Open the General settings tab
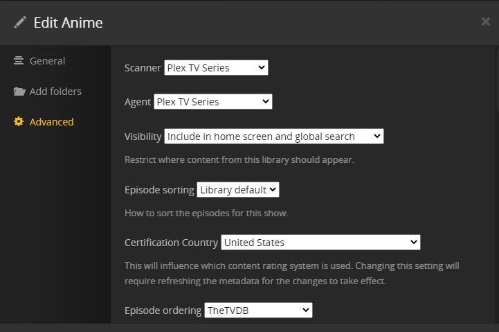 [47, 61]
